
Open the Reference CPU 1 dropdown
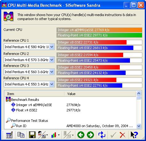tap(52, 47)
